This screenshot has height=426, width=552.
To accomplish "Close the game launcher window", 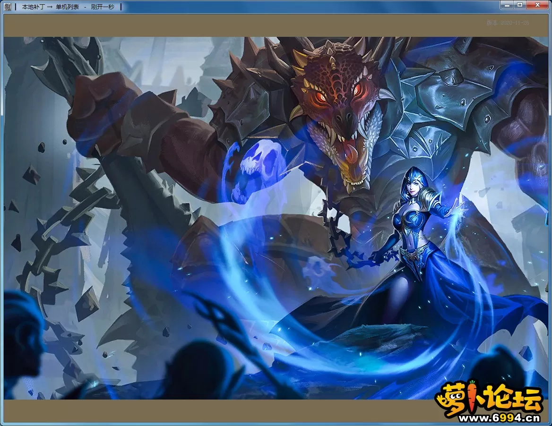I will [x=537, y=5].
